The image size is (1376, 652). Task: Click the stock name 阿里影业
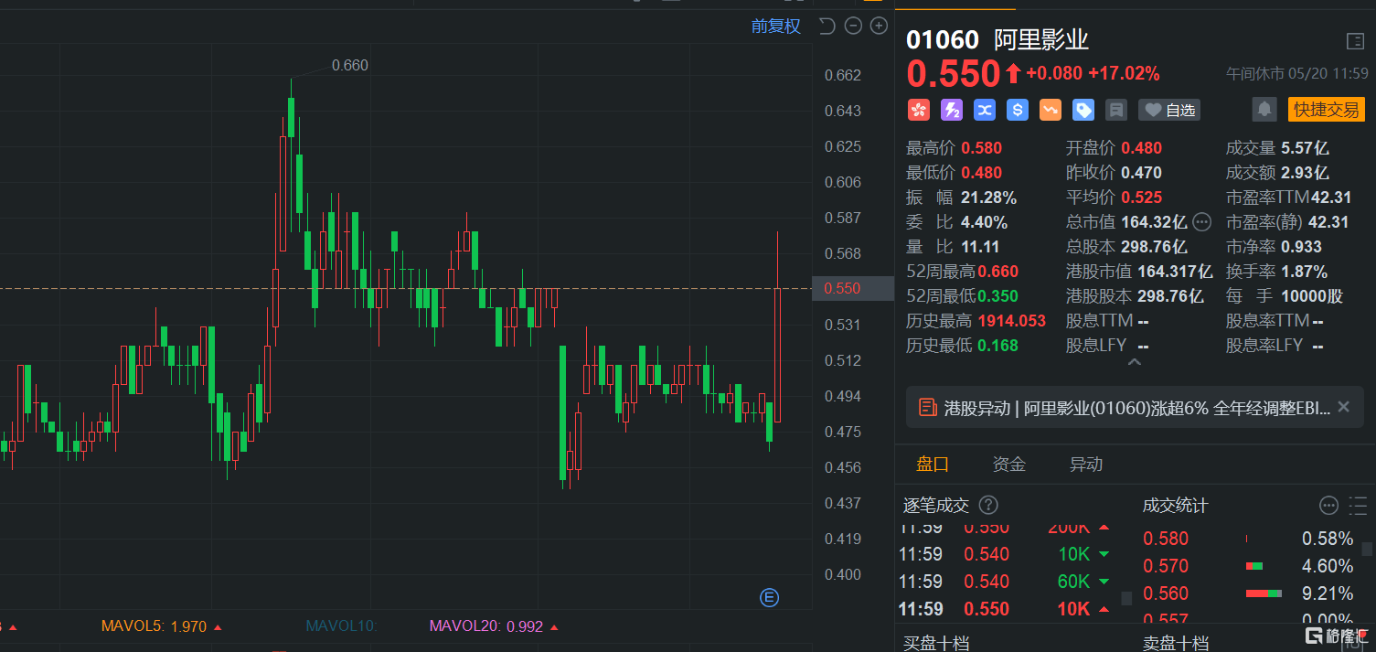[1041, 39]
